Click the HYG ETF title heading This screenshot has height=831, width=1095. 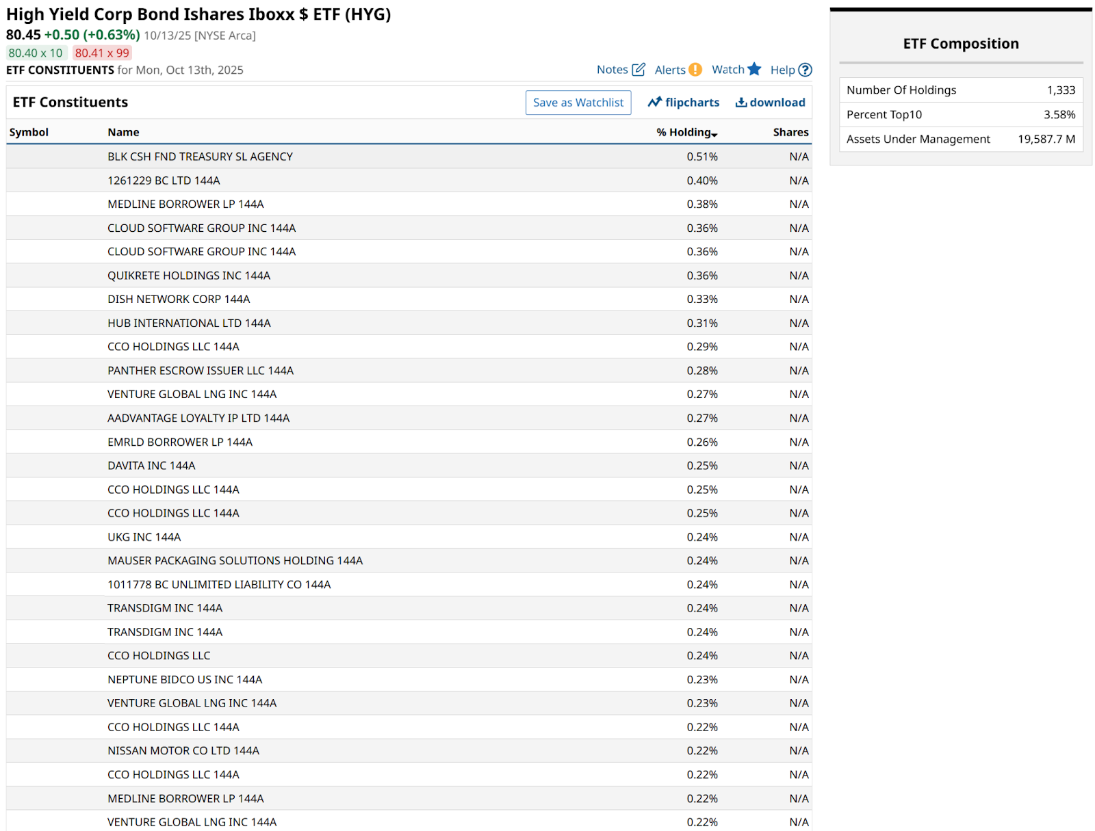[198, 14]
